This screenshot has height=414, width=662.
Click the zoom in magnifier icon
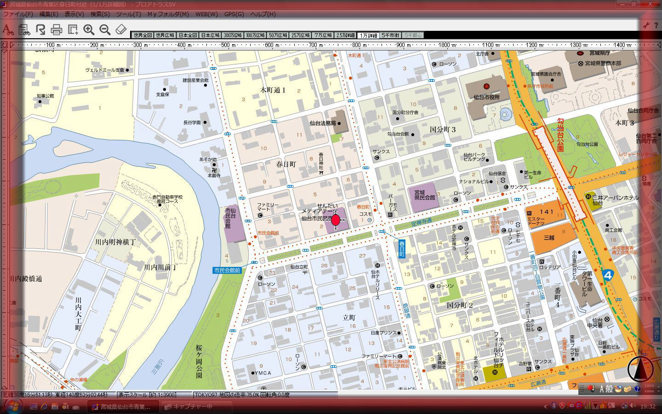click(89, 30)
